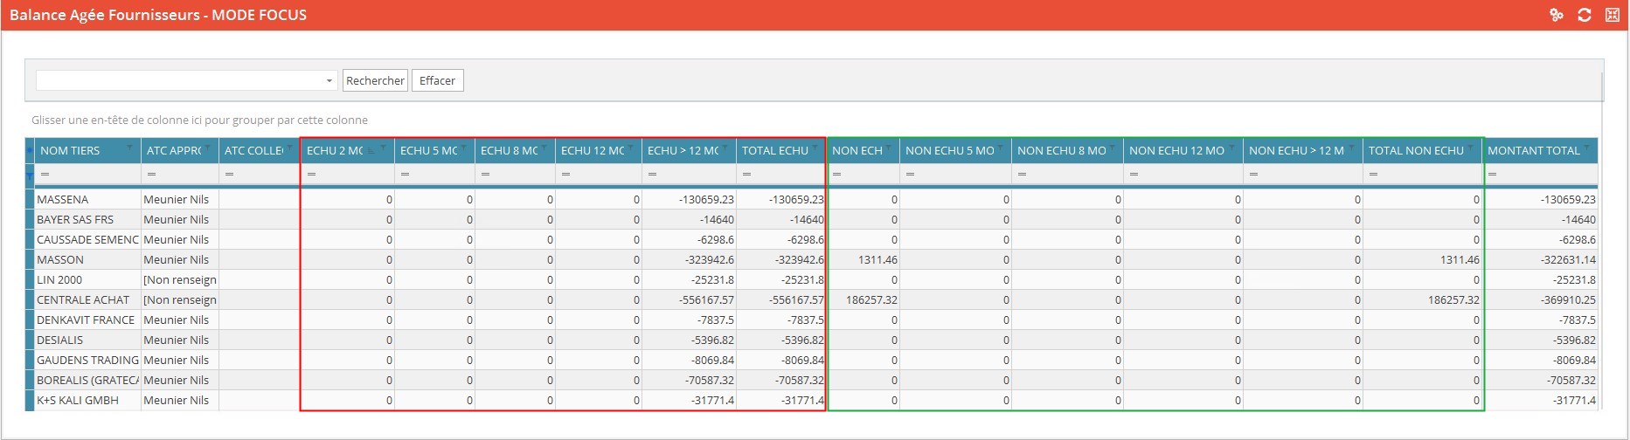Click filter icon on ECHU > 12 MOIS header
1630x440 pixels.
[726, 148]
